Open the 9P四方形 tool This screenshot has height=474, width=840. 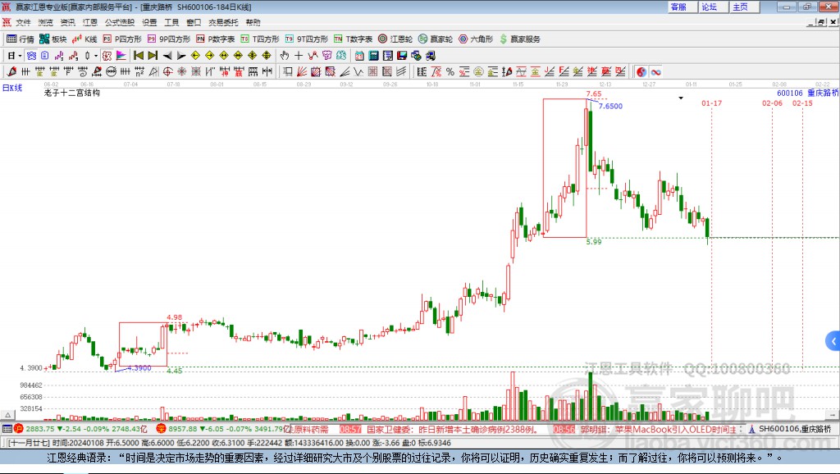(x=169, y=39)
